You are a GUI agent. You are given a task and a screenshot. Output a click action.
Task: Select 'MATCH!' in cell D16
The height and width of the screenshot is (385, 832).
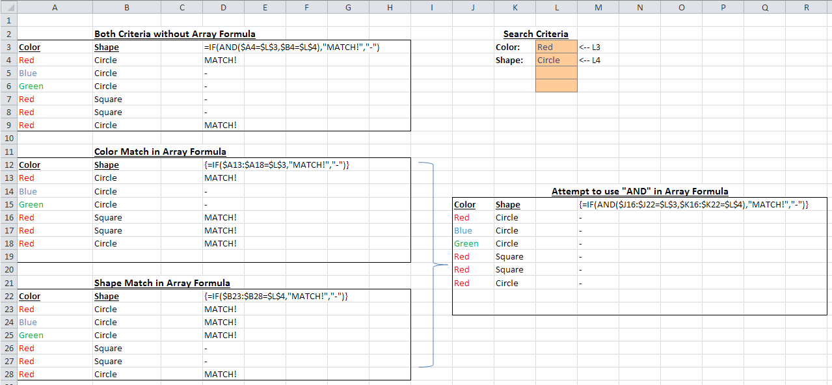pyautogui.click(x=221, y=217)
